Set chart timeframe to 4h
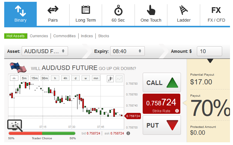Image resolution: width=233 pixels, height=145 pixels. (65, 78)
